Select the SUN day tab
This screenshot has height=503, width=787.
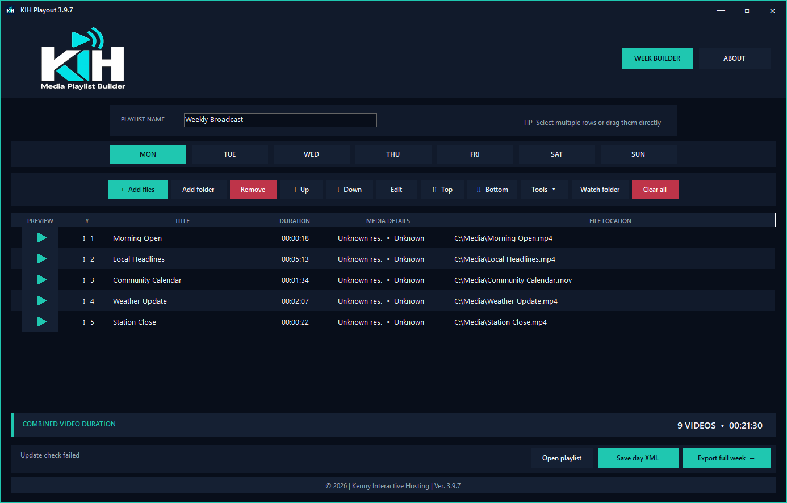coord(639,154)
